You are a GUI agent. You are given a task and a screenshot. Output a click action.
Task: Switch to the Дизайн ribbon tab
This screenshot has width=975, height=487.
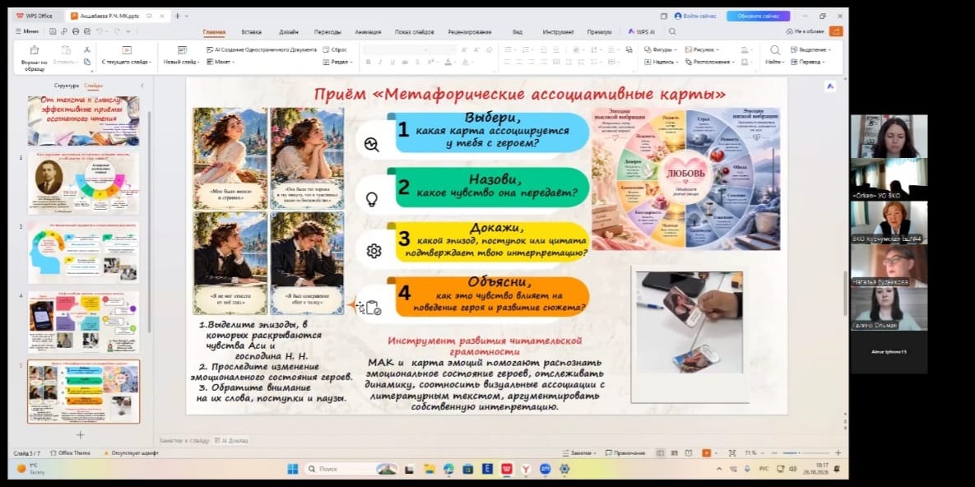[x=288, y=32]
